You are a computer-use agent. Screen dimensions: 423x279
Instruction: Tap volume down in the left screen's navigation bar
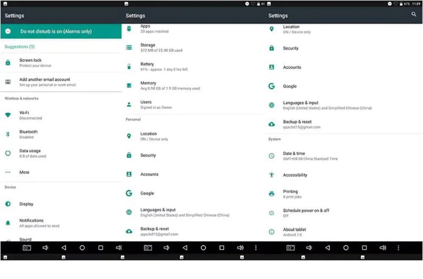click(45, 248)
